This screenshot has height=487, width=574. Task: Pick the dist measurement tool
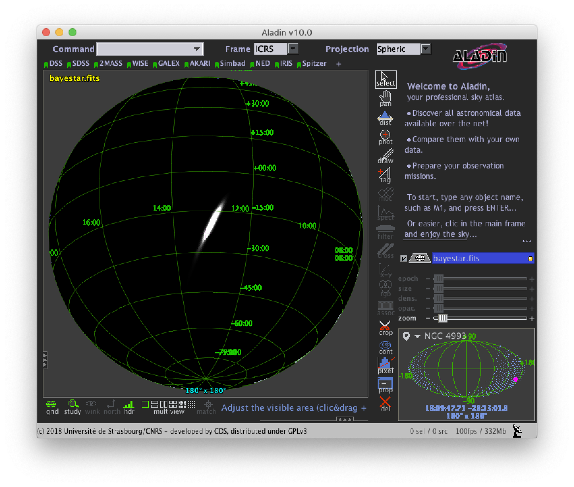pyautogui.click(x=385, y=118)
